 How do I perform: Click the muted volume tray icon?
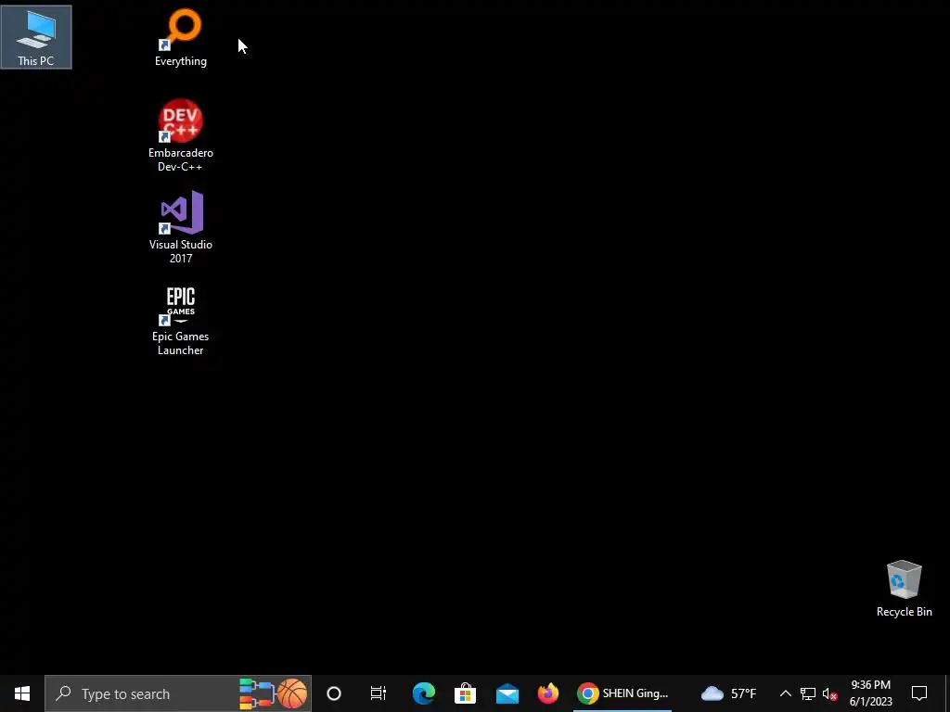830,693
